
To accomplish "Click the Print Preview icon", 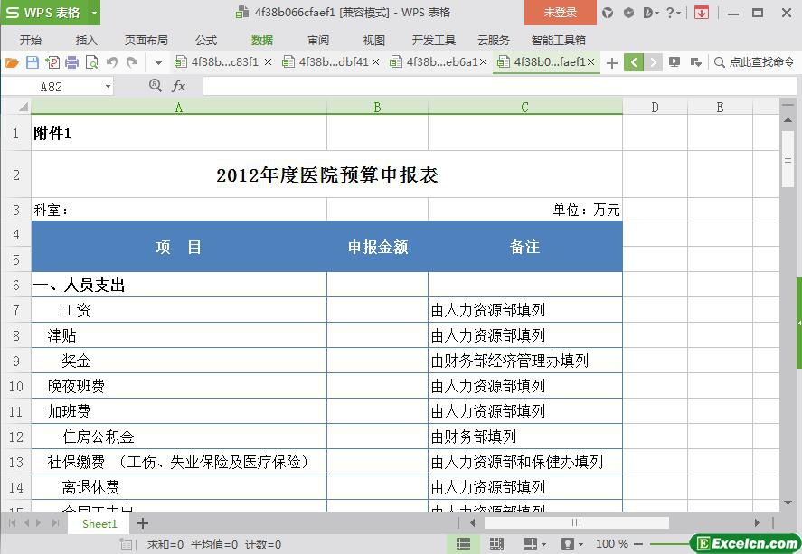I will 92,62.
